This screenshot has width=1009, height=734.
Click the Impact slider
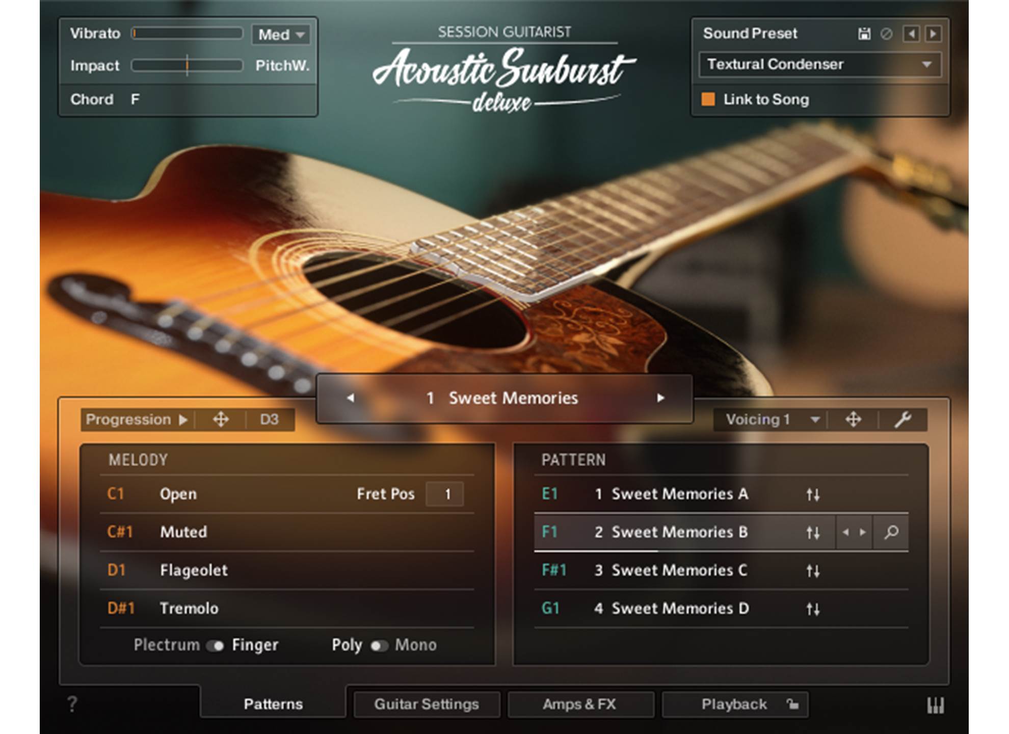(187, 66)
